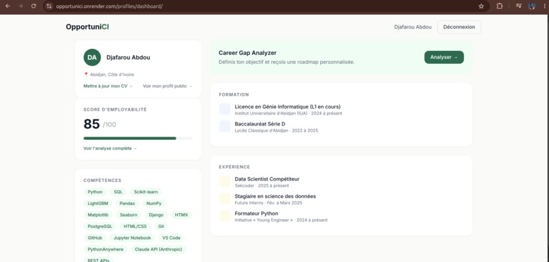Click the LightGBM skill tag
The height and width of the screenshot is (262, 549).
[98, 203]
